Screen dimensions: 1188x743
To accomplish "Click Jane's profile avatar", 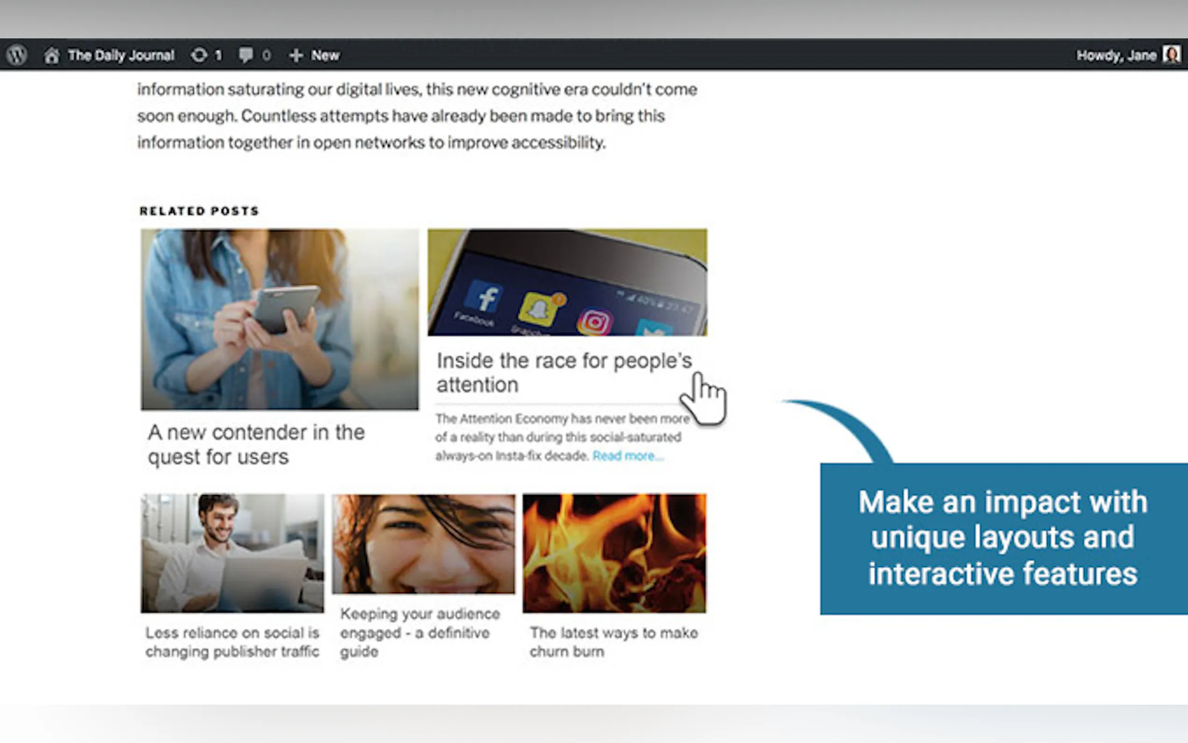I will point(1171,55).
